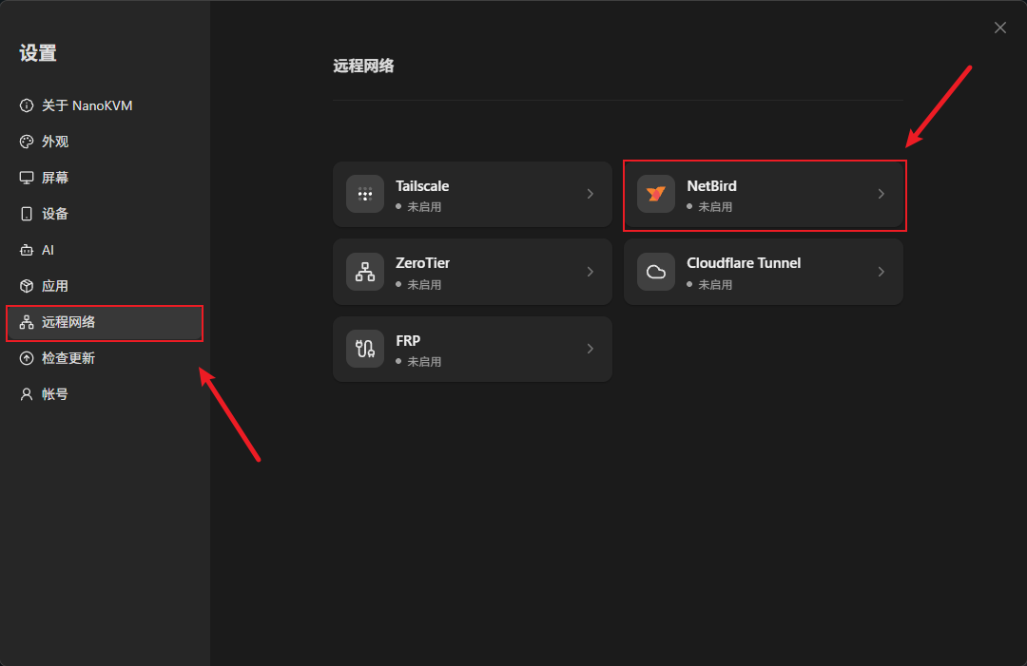The width and height of the screenshot is (1027, 666).
Task: Expand FRP settings via its chevron
Action: (x=591, y=349)
